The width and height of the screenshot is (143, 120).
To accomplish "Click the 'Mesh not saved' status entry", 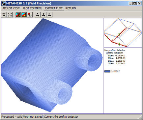I will pyautogui.click(x=33, y=117).
